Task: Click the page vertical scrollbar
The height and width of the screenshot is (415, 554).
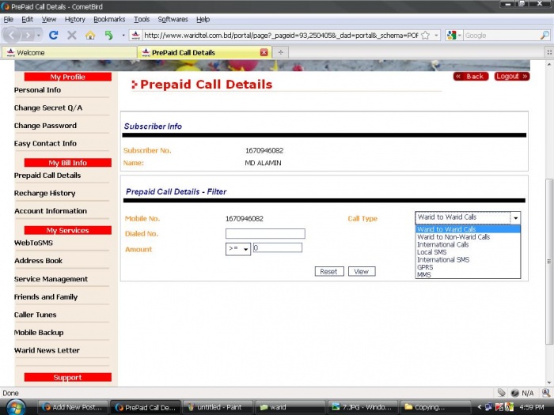Action: pyautogui.click(x=549, y=261)
